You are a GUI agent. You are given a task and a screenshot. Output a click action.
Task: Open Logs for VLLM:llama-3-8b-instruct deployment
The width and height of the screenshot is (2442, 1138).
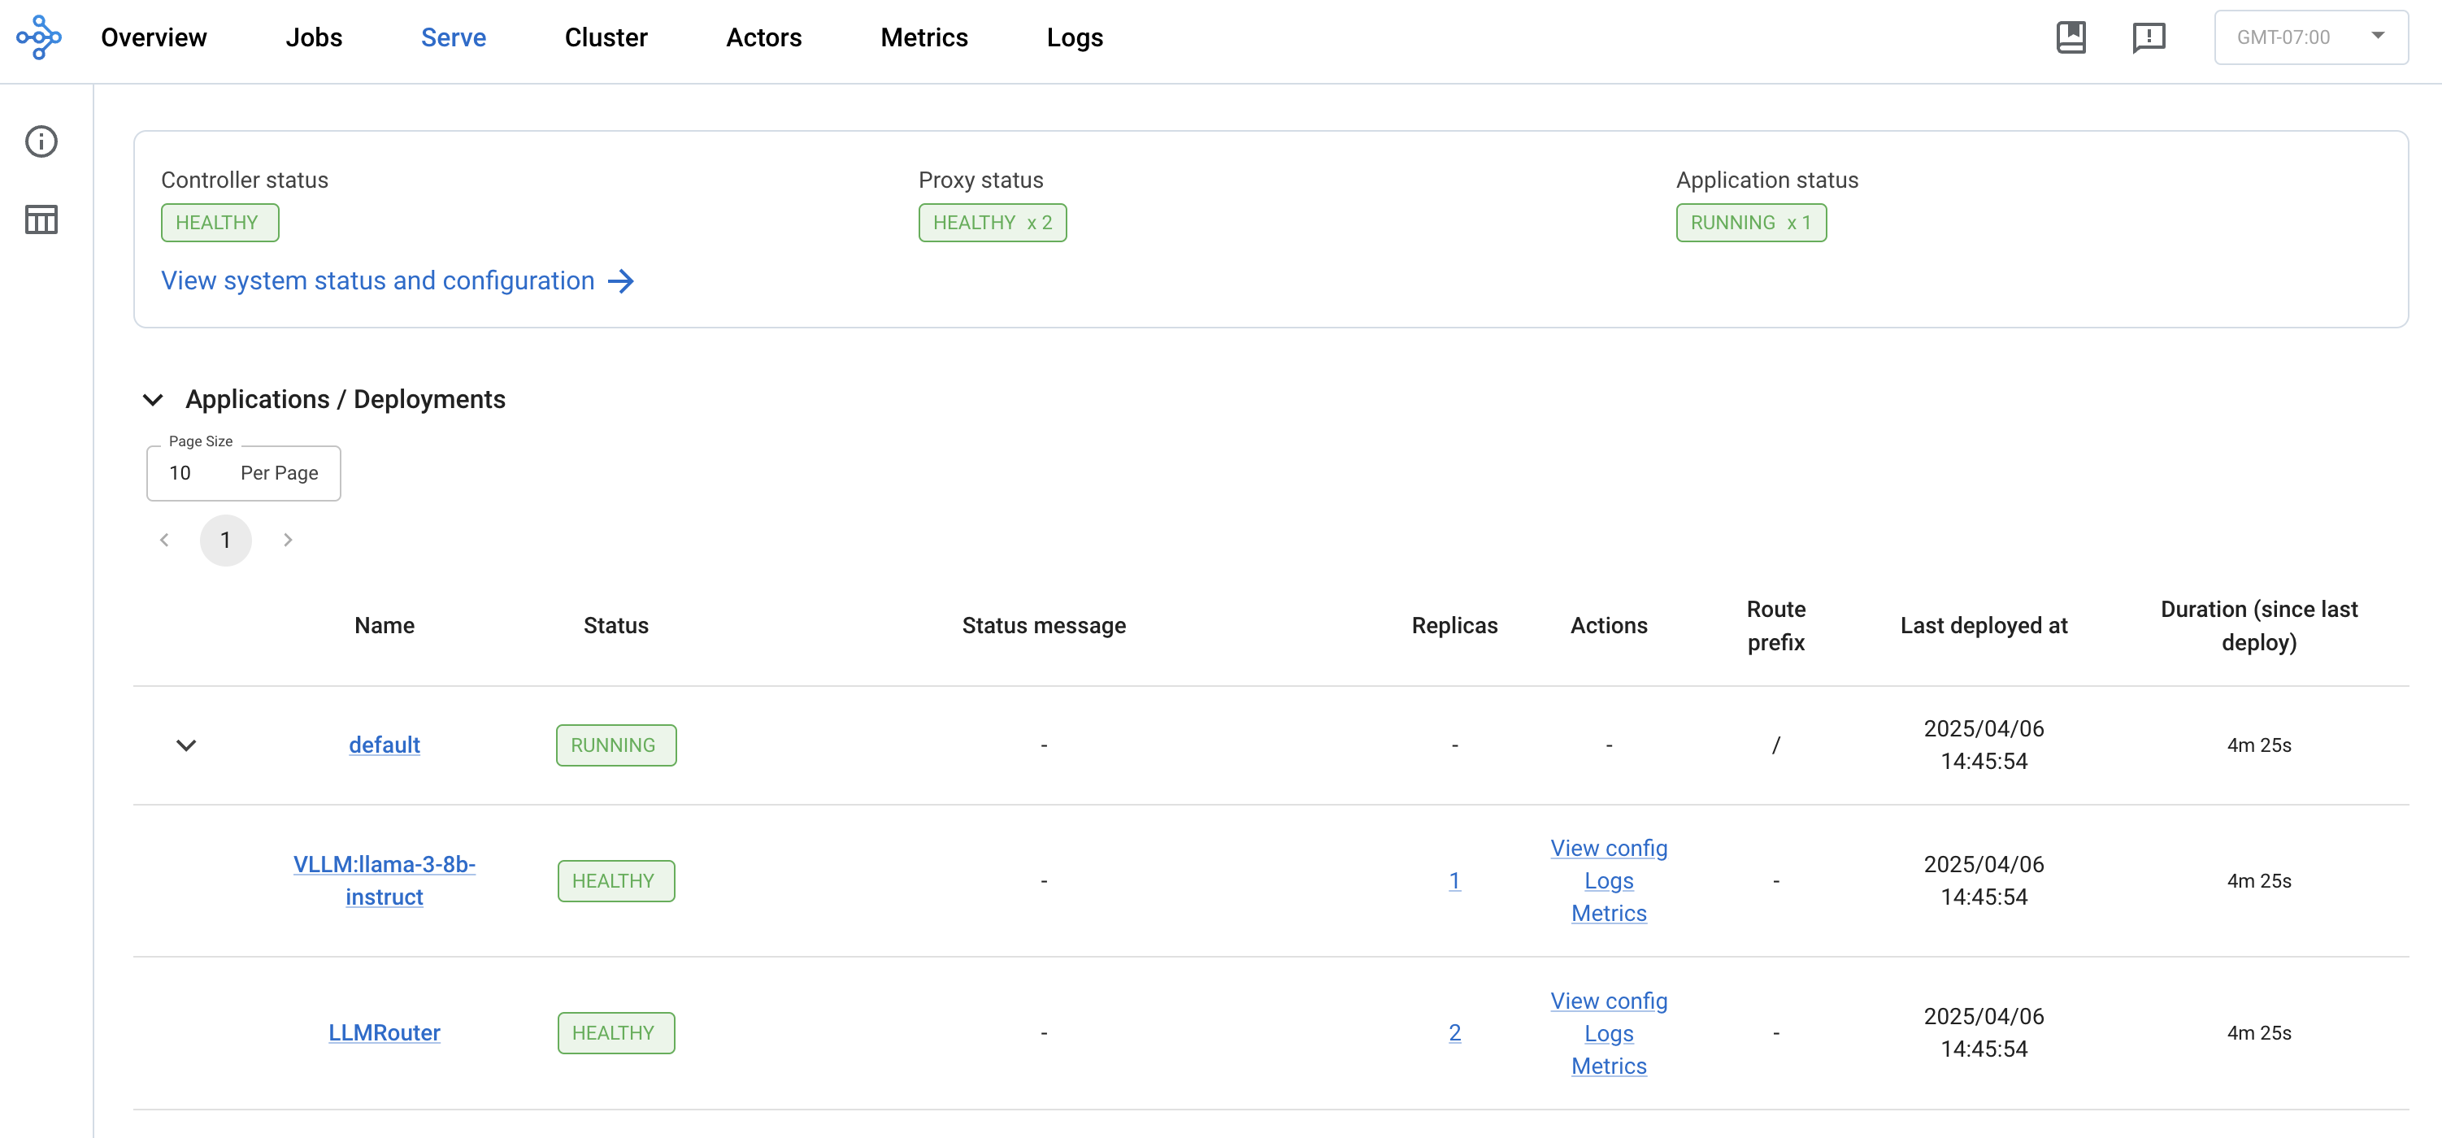(x=1608, y=880)
